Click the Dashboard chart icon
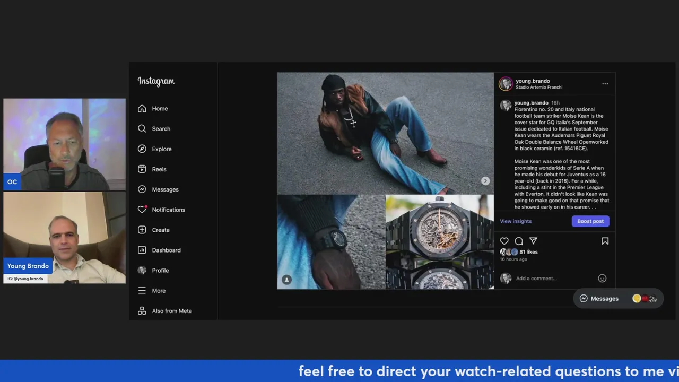 coord(142,250)
